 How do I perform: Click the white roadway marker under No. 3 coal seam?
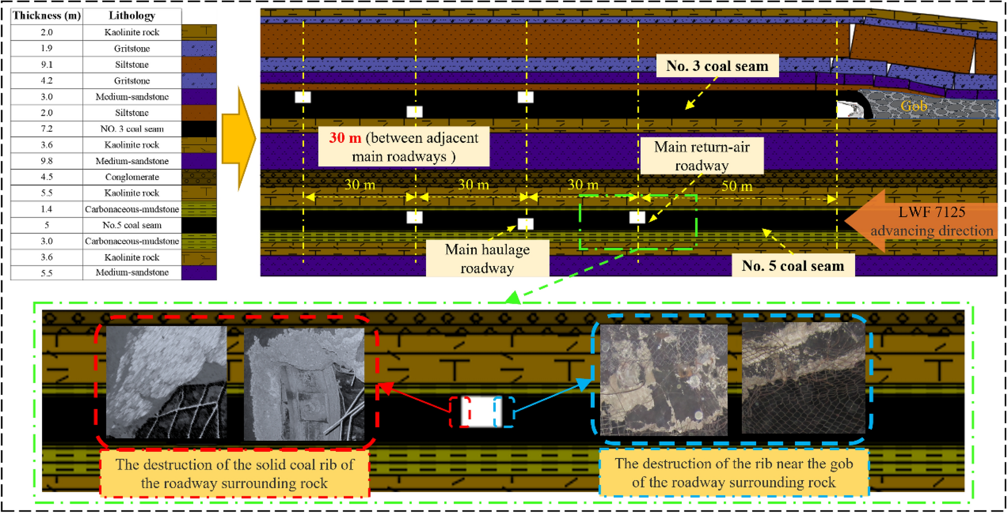pyautogui.click(x=525, y=98)
